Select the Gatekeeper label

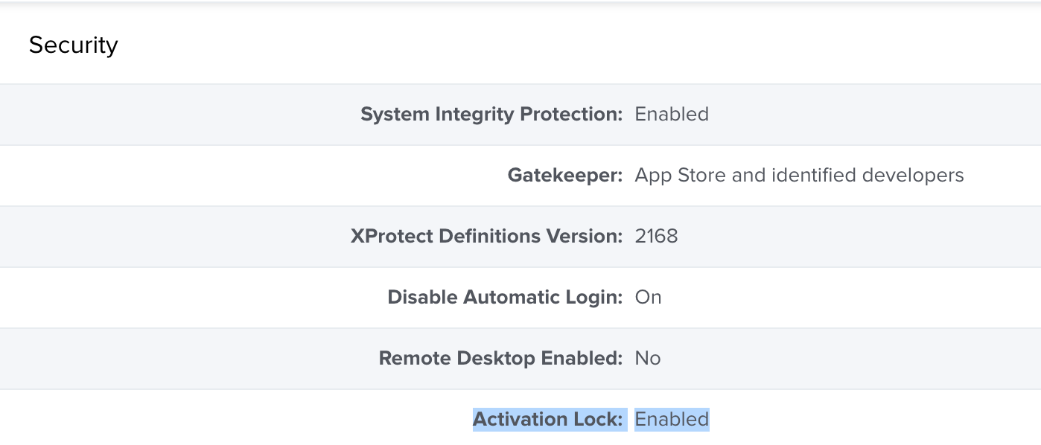(565, 175)
